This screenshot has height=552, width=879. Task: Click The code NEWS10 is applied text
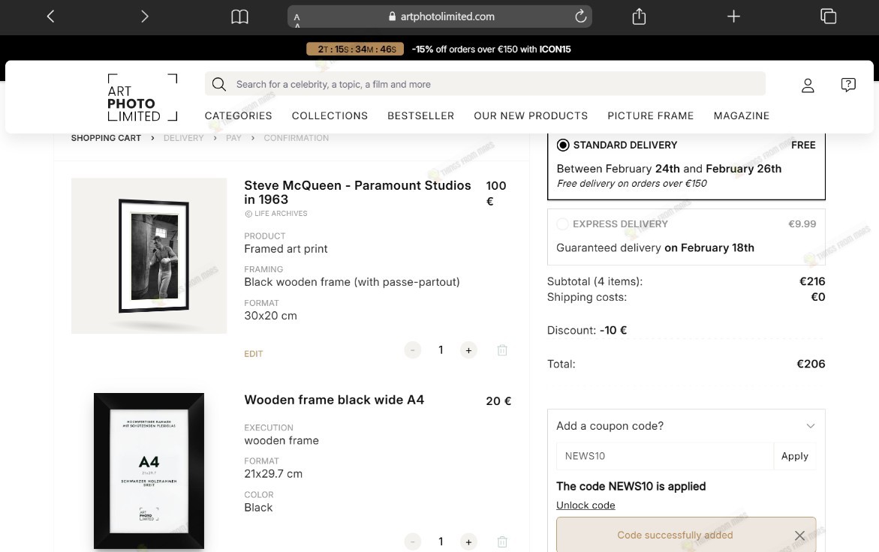[631, 487]
